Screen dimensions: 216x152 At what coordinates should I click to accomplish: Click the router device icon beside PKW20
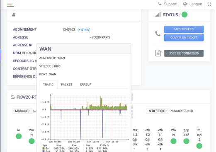click(x=12, y=97)
